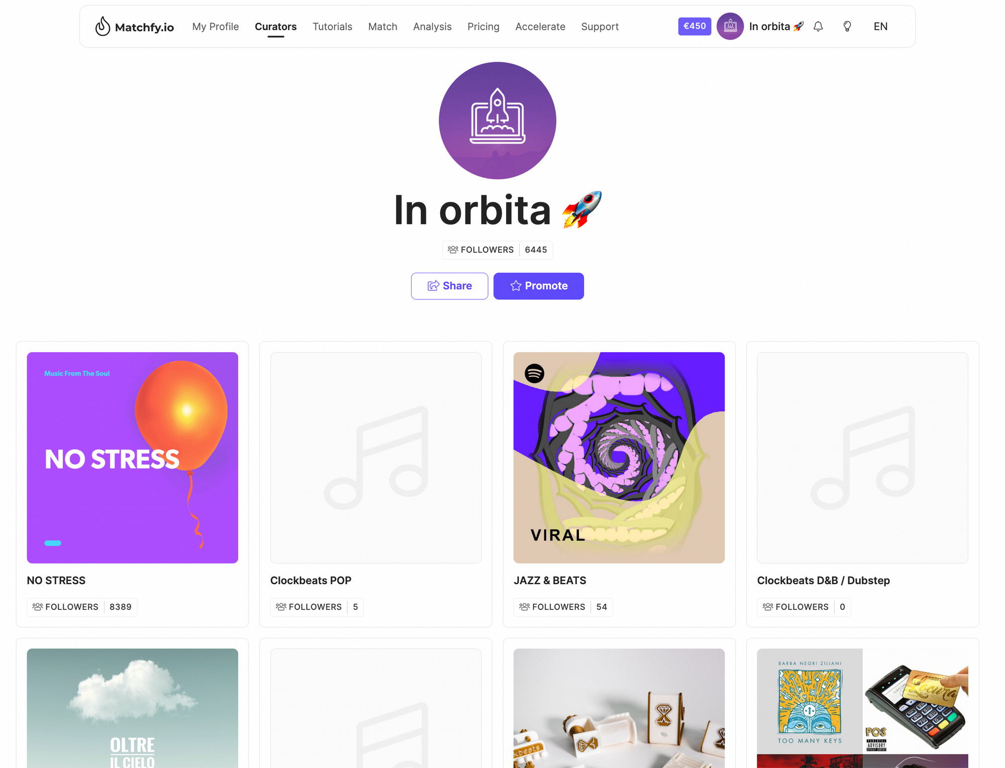Navigate to the Pricing page
1005x768 pixels.
[483, 27]
